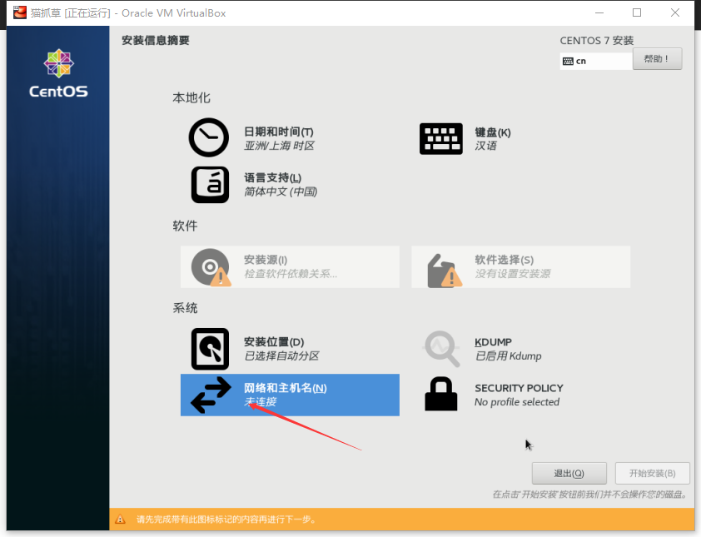Screen dimensions: 701x537
Task: Click the No profile selected text
Action: click(x=517, y=402)
